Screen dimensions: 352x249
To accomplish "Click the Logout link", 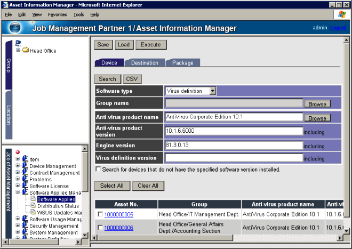I will pos(338,28).
